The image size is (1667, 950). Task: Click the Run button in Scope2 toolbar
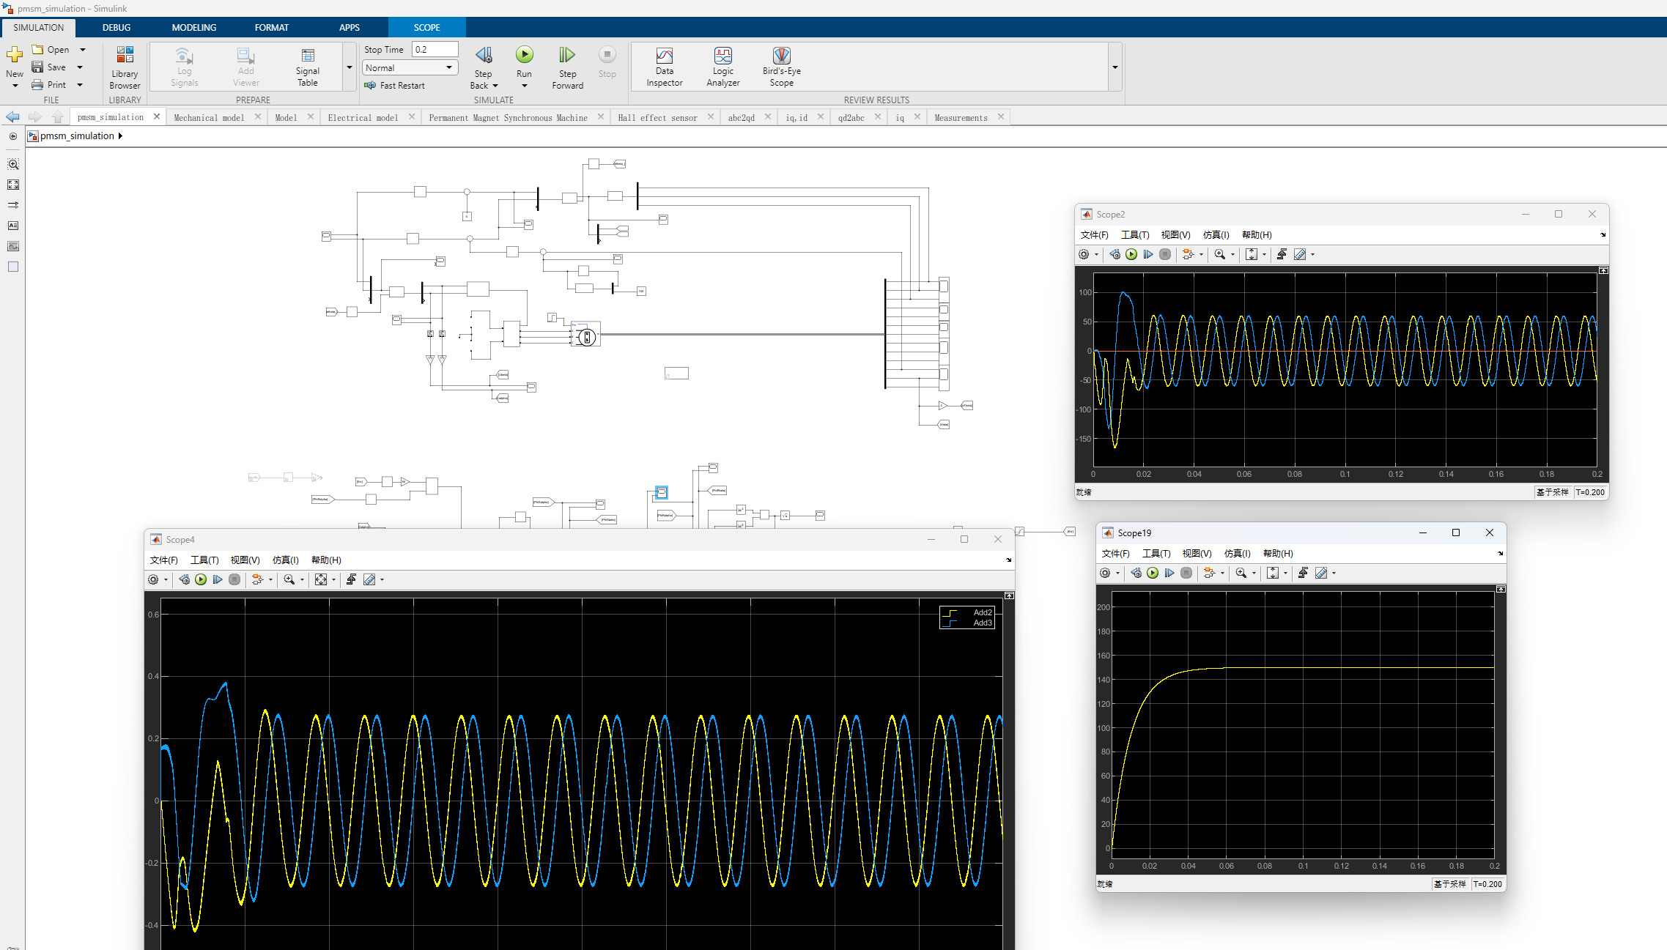tap(1131, 255)
